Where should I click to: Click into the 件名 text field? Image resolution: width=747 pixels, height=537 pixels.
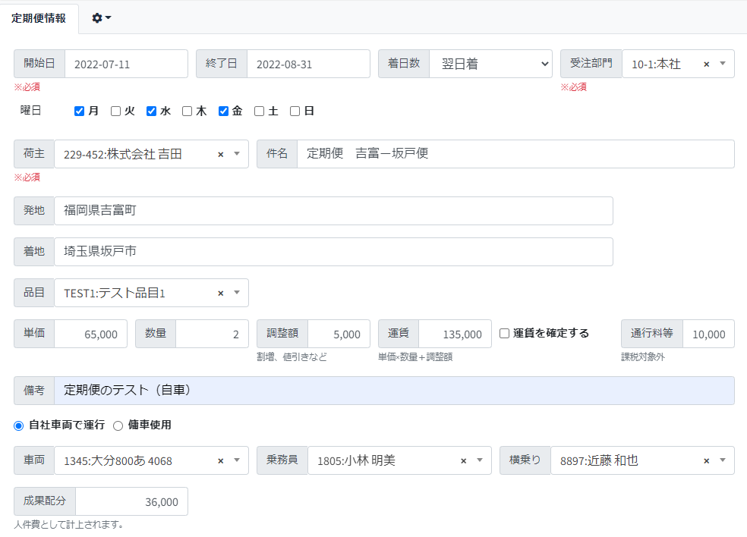point(515,154)
